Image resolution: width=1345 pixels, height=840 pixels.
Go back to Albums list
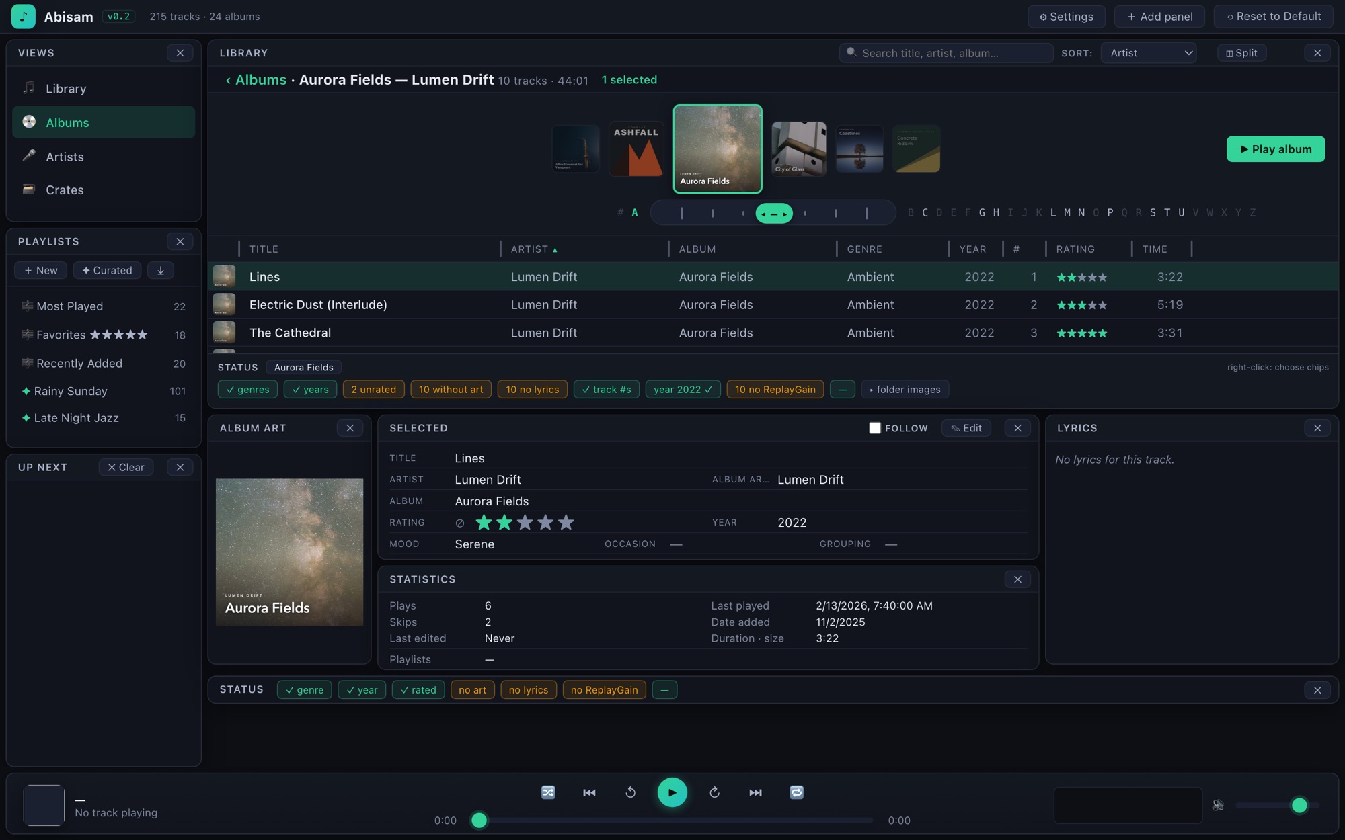pos(256,80)
